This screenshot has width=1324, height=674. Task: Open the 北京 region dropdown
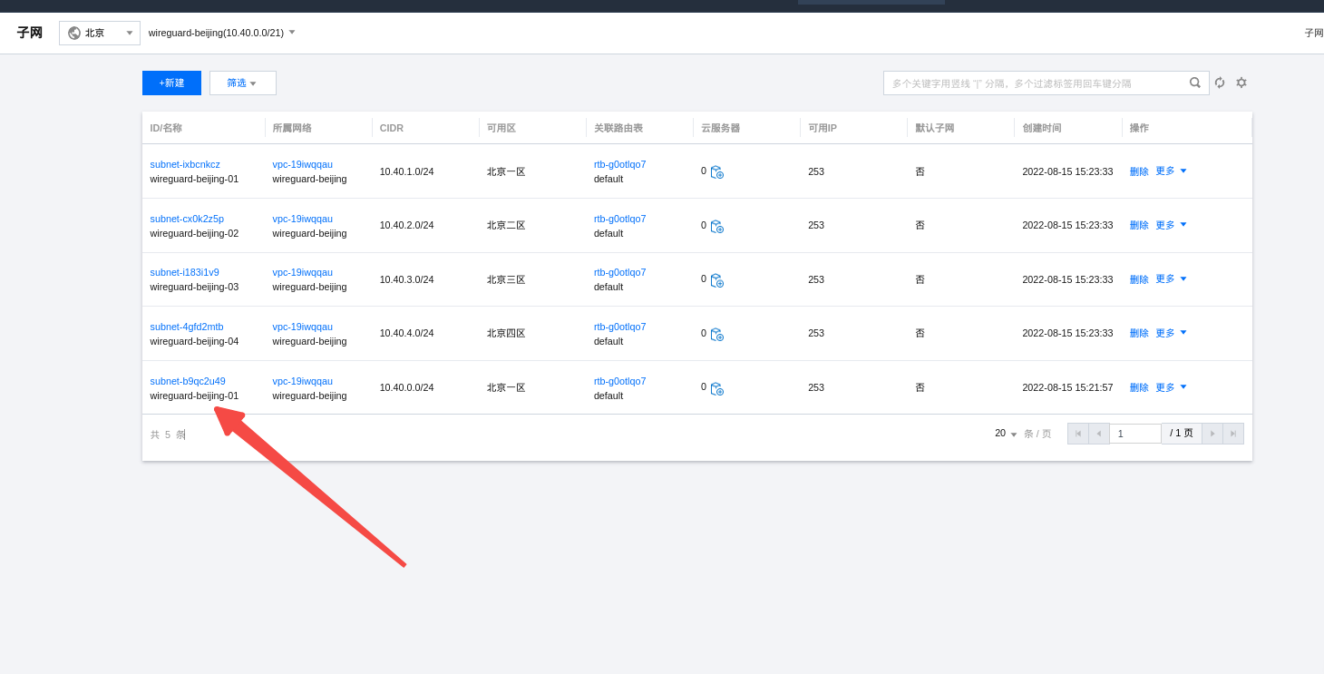point(100,33)
